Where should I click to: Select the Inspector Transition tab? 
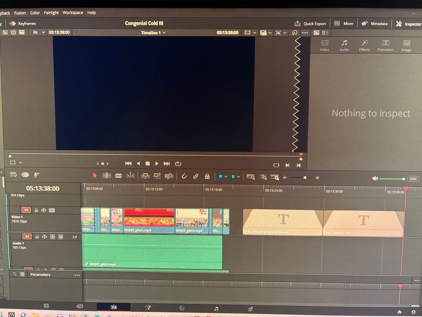[x=385, y=46]
